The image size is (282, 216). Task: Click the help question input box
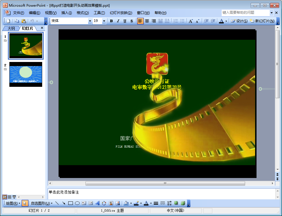[246, 13]
